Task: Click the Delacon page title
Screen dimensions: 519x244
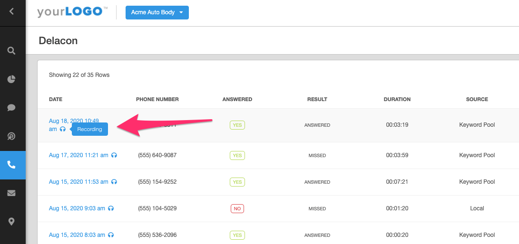Action: click(x=58, y=41)
